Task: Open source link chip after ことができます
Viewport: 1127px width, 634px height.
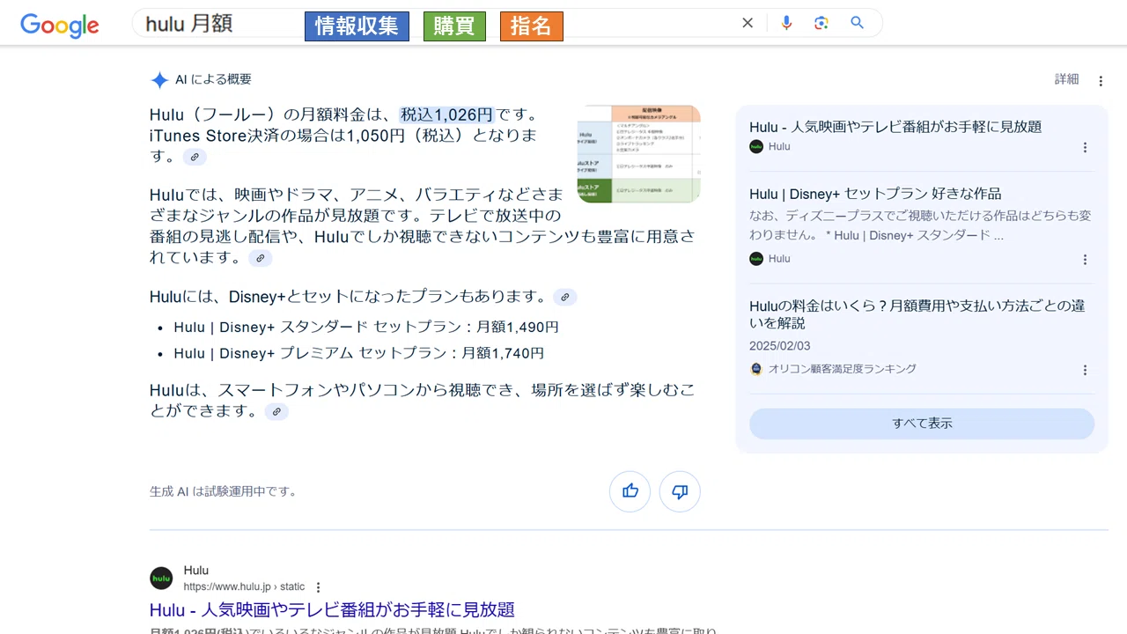Action: [x=276, y=411]
